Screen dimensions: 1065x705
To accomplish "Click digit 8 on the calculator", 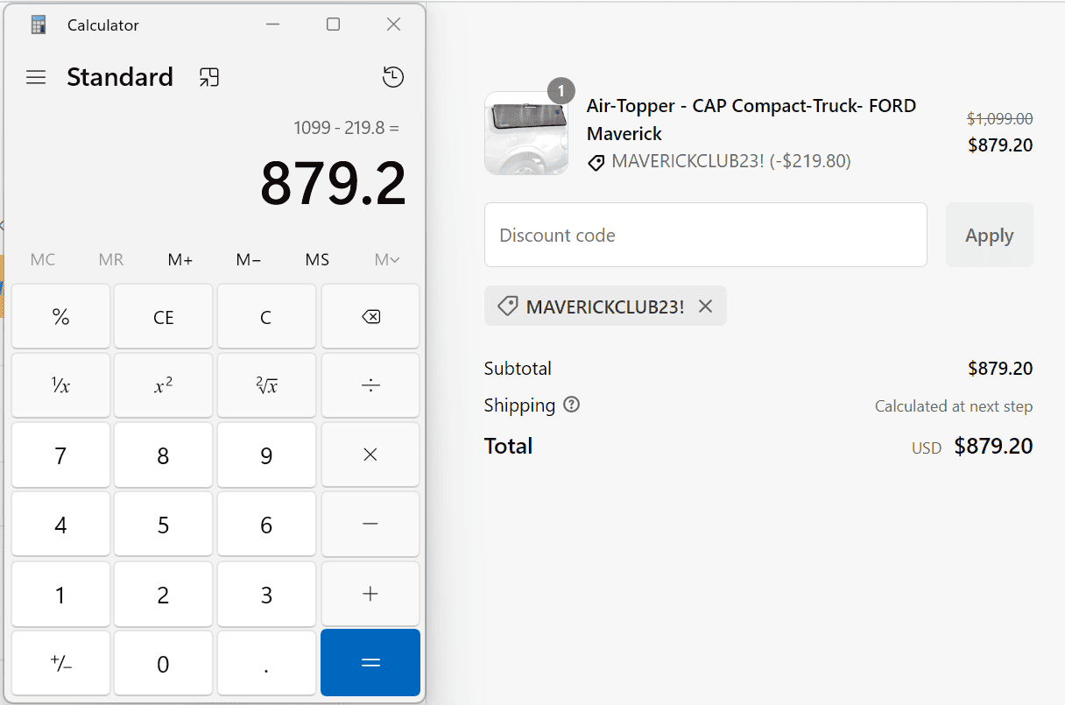I will [x=163, y=455].
